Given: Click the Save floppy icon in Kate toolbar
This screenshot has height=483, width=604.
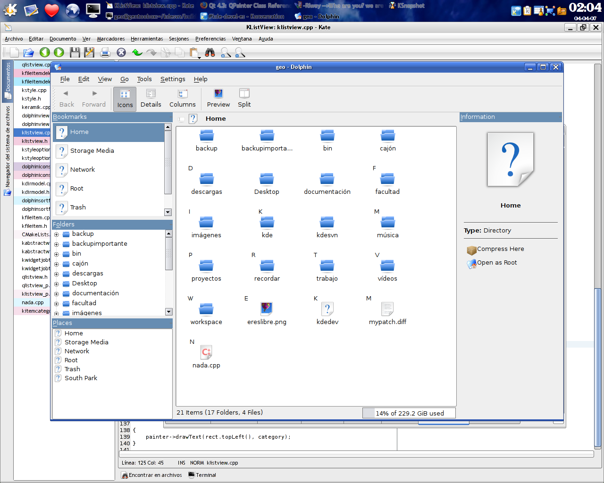Looking at the screenshot, I should (75, 52).
